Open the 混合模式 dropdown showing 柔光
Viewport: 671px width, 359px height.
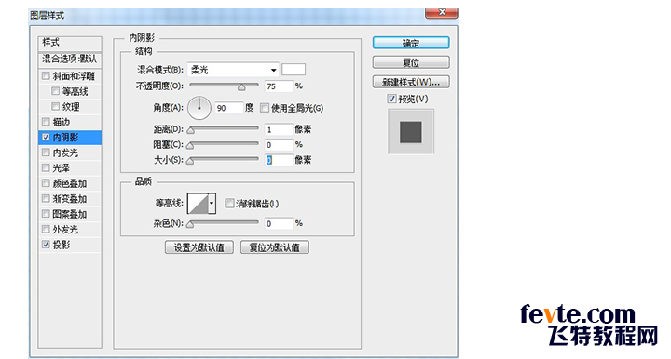pyautogui.click(x=233, y=70)
